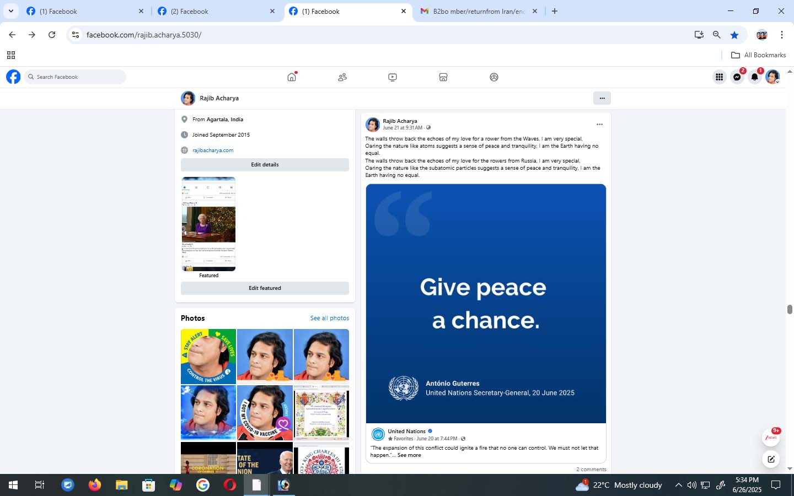
Task: Click the address bar URL
Action: (x=144, y=35)
